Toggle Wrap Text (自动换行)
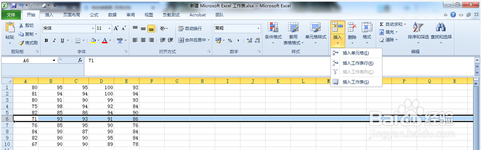481x150 pixels. coord(190,28)
